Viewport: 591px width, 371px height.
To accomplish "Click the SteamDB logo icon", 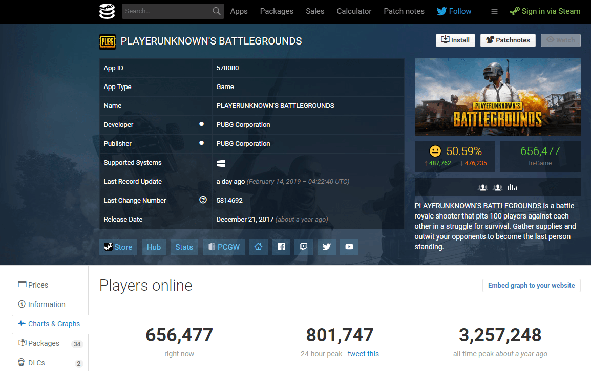I will (x=107, y=11).
